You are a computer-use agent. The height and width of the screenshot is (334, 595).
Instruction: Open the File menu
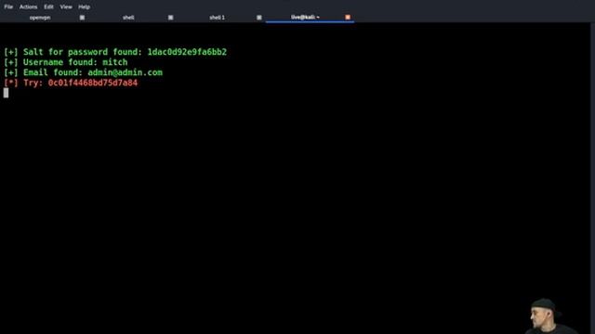pyautogui.click(x=8, y=6)
